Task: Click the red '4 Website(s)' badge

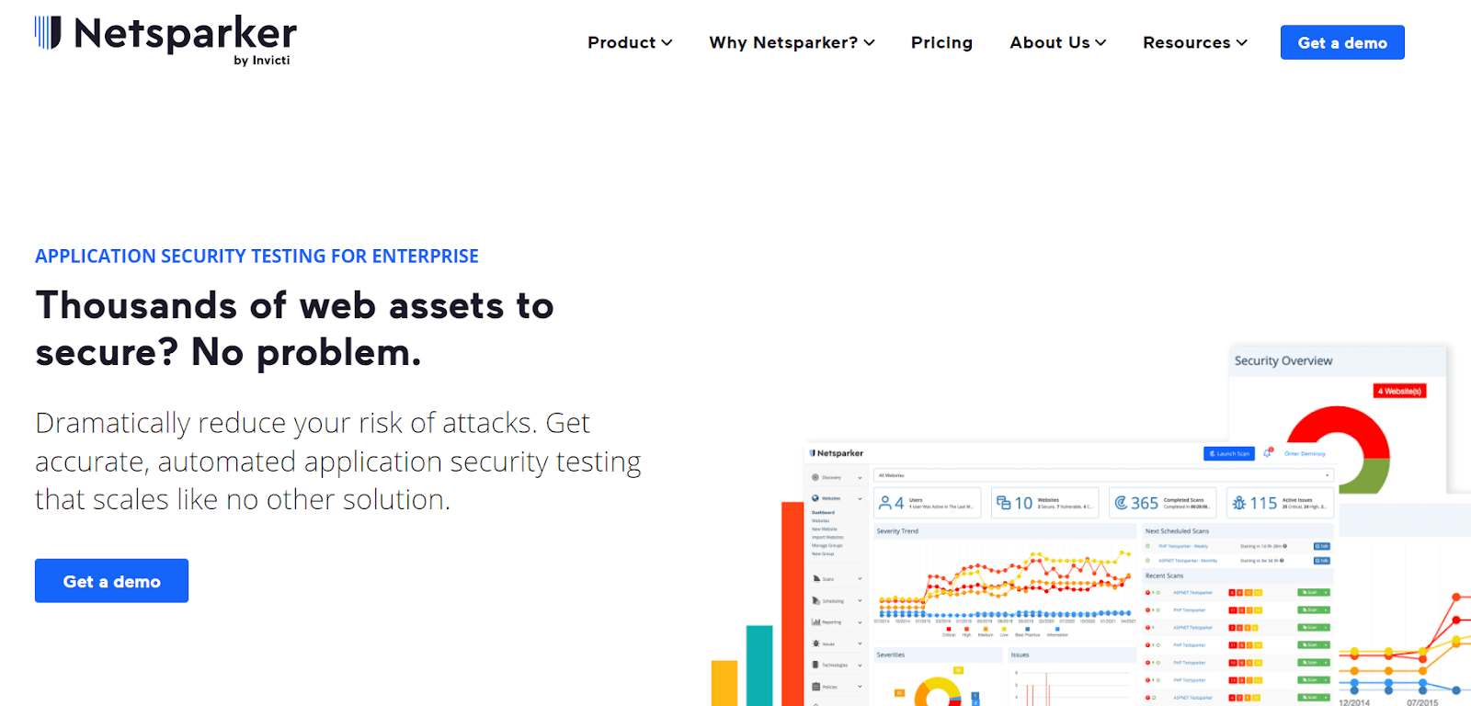Action: tap(1399, 391)
